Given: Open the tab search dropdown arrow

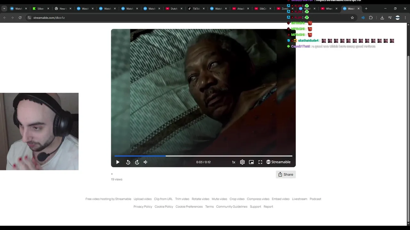Looking at the screenshot, I should pos(4,9).
